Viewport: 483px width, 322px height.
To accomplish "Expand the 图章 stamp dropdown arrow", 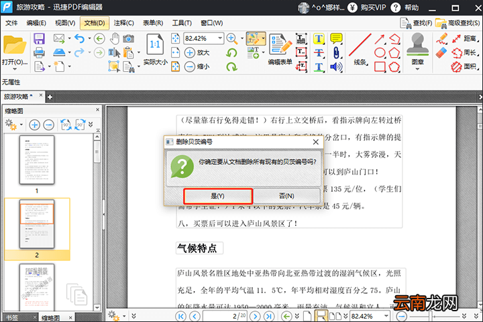I will pos(417,69).
